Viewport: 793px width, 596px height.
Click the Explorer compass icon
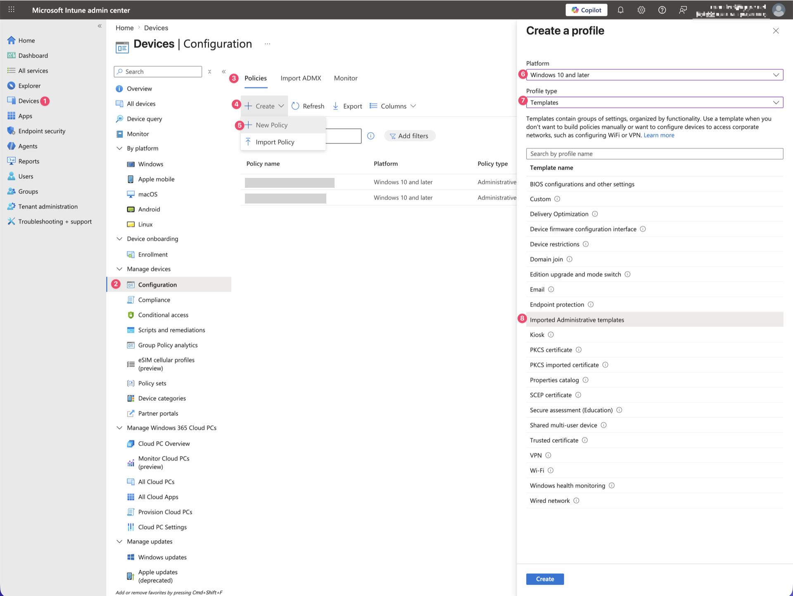pyautogui.click(x=11, y=86)
